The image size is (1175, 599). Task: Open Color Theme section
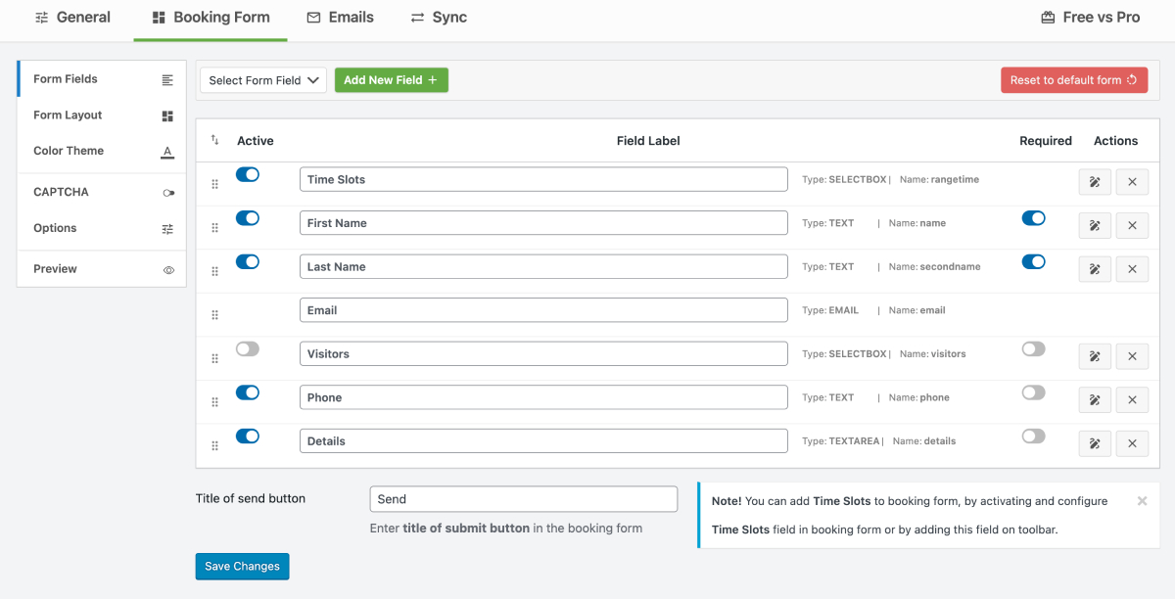[102, 151]
